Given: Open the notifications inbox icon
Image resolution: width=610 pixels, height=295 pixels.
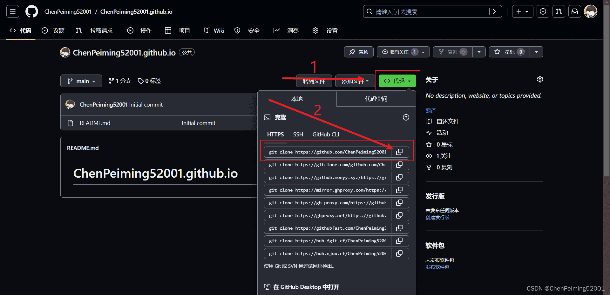Looking at the screenshot, I should point(575,11).
